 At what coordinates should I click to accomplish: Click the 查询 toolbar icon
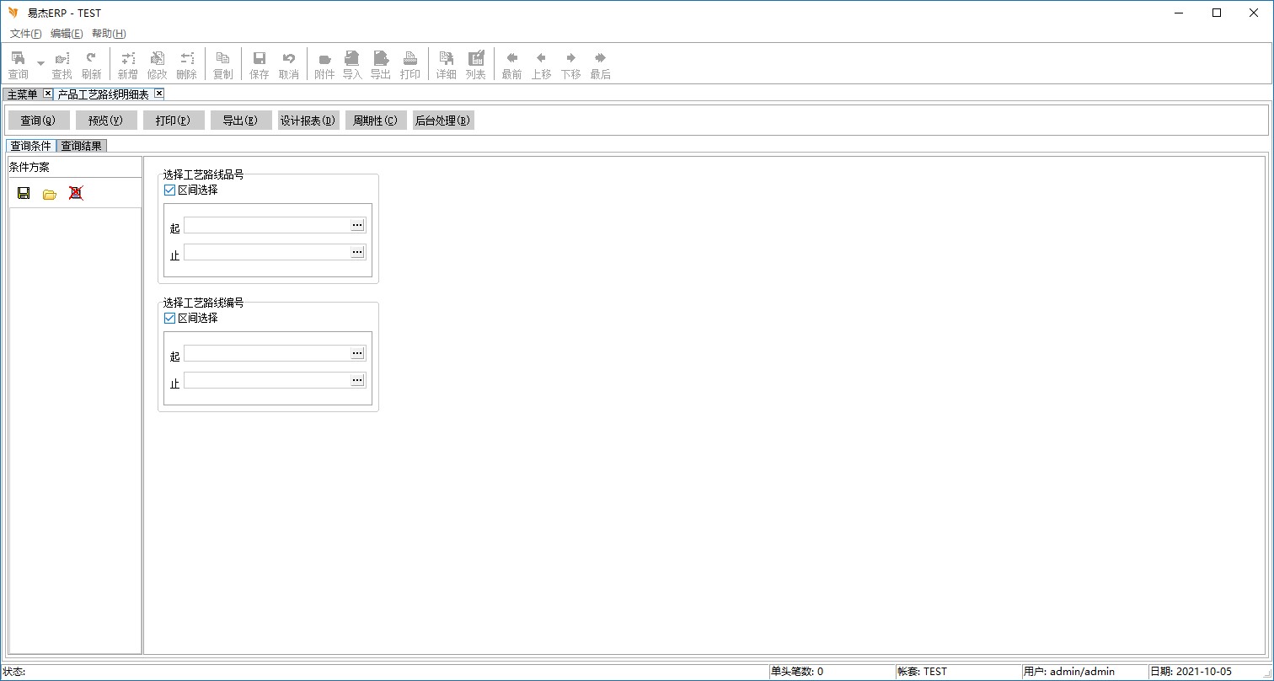click(x=18, y=65)
